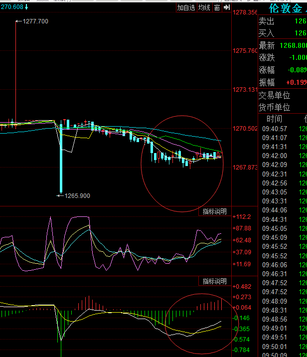Click 加自选 to add to watchlist
This screenshot has width=307, height=357.
tap(186, 7)
